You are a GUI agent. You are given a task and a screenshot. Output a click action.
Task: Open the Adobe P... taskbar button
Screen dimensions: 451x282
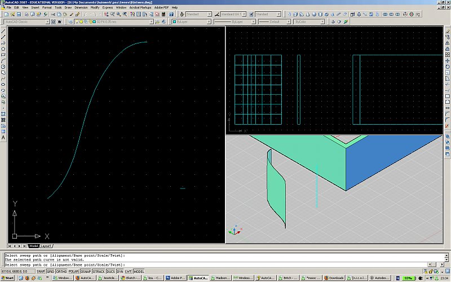(175, 278)
